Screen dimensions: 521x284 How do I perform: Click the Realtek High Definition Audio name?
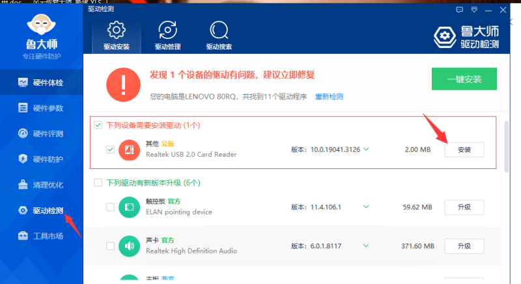click(191, 251)
